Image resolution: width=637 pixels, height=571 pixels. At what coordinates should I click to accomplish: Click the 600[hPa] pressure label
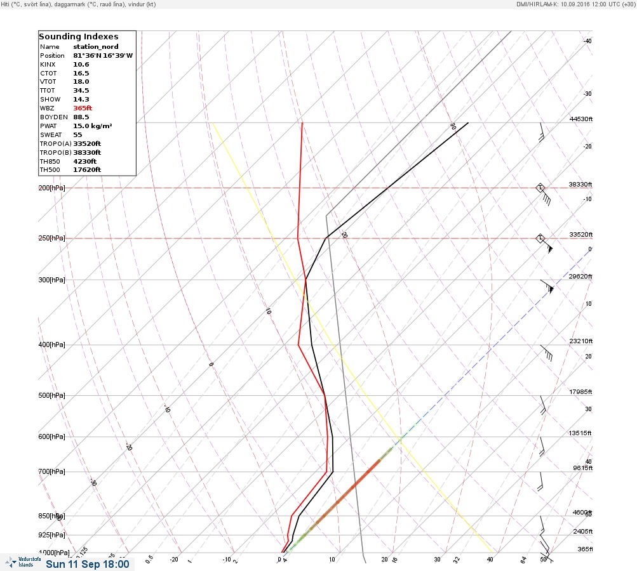pos(51,437)
